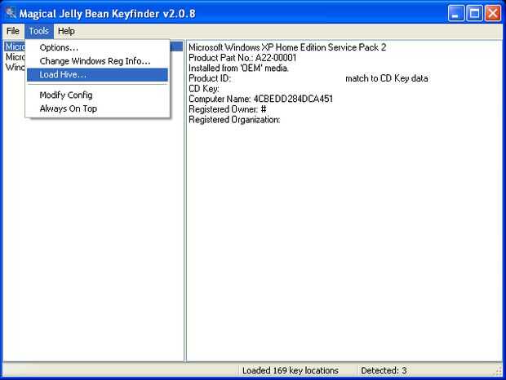Click the Load Hive... menu entry

tap(97, 74)
